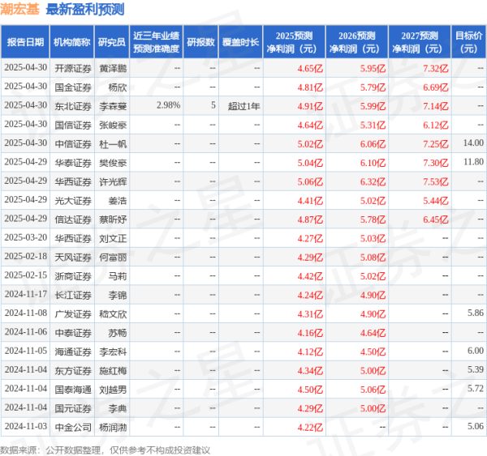This screenshot has height=456, width=487.
Task: Select the 中信证券 institution cell
Action: [71, 143]
